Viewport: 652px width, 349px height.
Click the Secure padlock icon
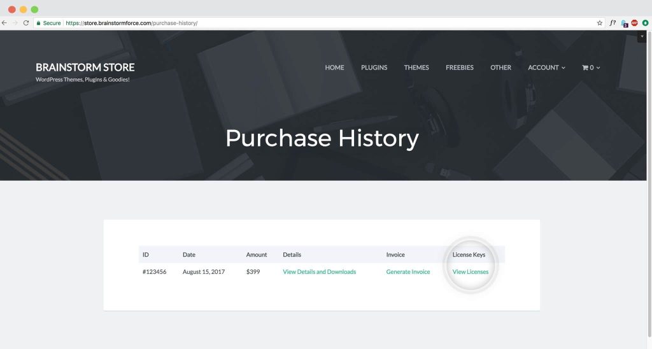(38, 23)
